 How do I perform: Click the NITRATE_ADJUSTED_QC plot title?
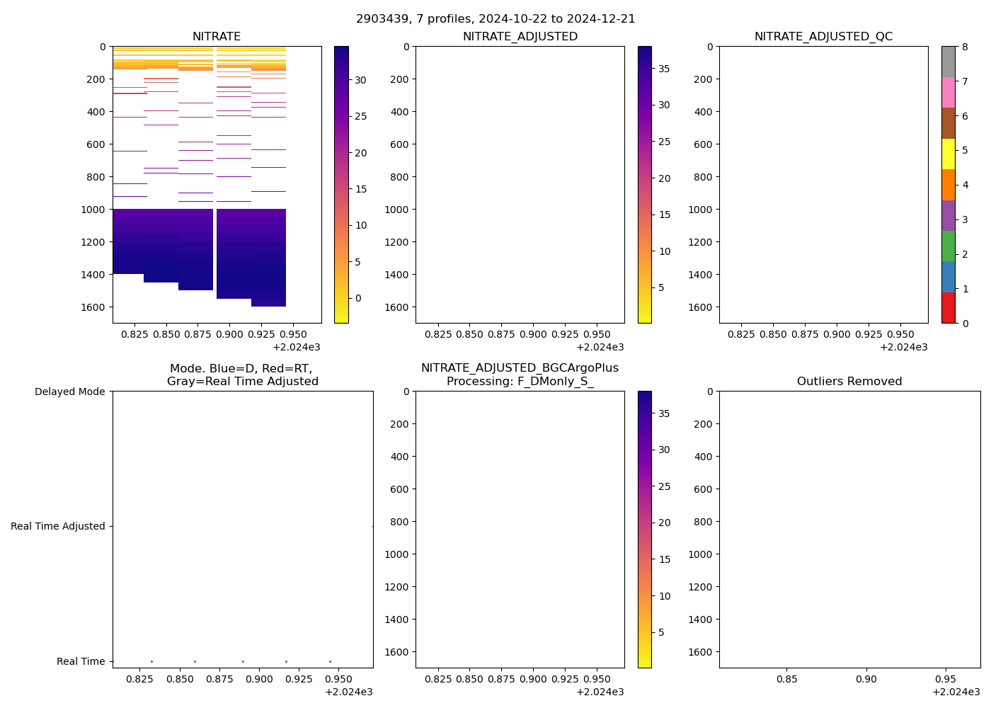823,37
